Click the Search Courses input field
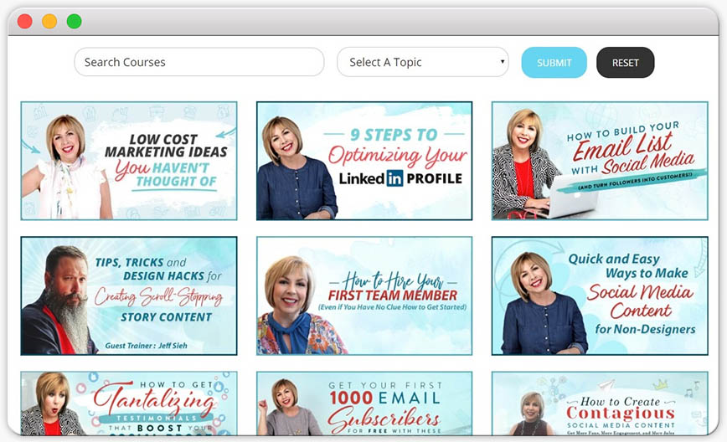This screenshot has height=442, width=727. click(199, 62)
